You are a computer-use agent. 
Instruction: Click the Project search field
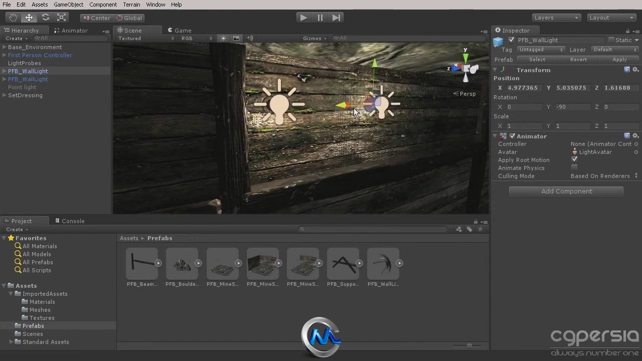(x=374, y=229)
